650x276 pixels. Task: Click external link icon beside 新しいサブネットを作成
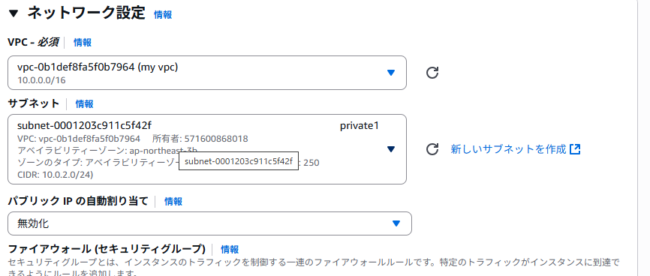[575, 149]
